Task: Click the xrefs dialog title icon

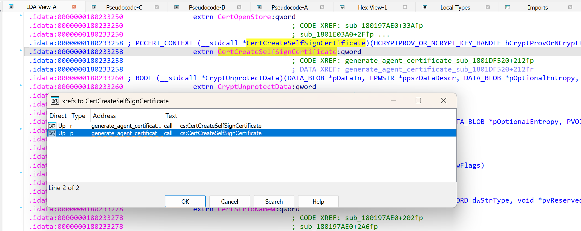Action: (x=55, y=101)
